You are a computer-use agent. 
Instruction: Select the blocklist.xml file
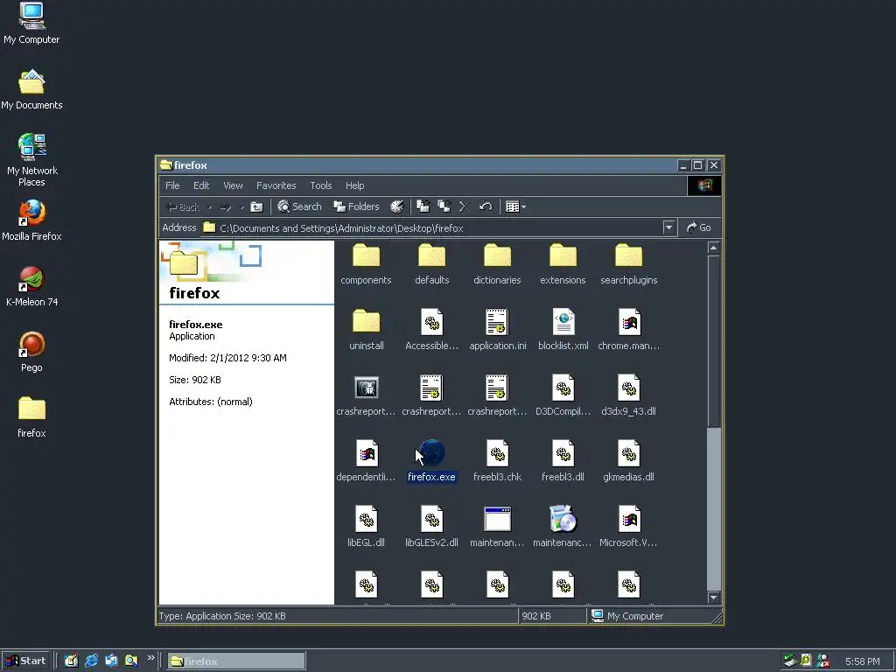[563, 330]
